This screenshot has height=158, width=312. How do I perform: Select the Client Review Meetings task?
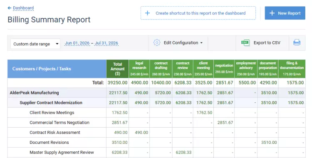point(52,112)
